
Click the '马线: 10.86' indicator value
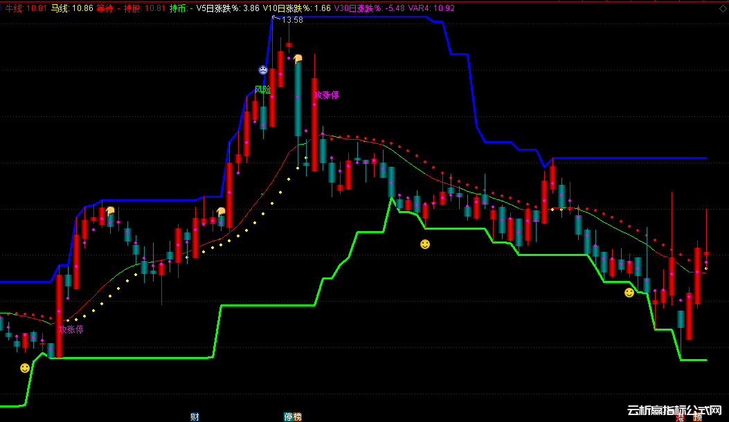coord(72,8)
